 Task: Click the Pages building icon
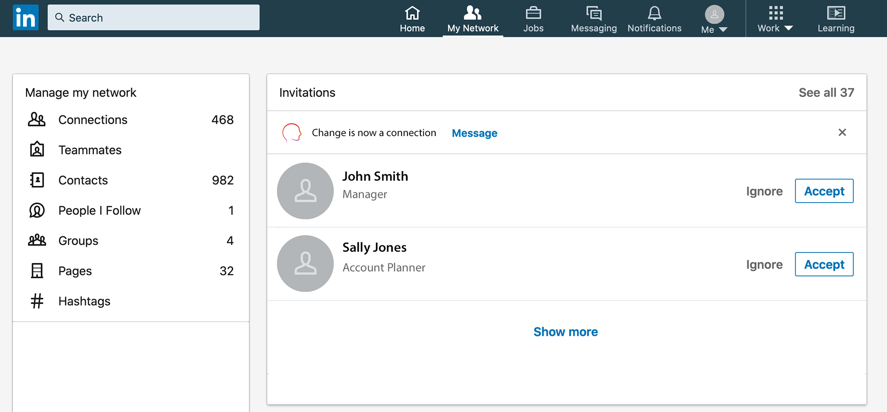(37, 271)
